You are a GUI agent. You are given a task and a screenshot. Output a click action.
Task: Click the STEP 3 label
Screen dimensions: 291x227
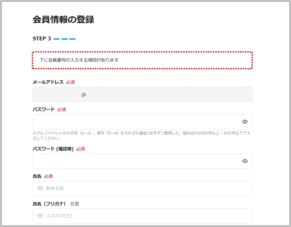tap(42, 39)
